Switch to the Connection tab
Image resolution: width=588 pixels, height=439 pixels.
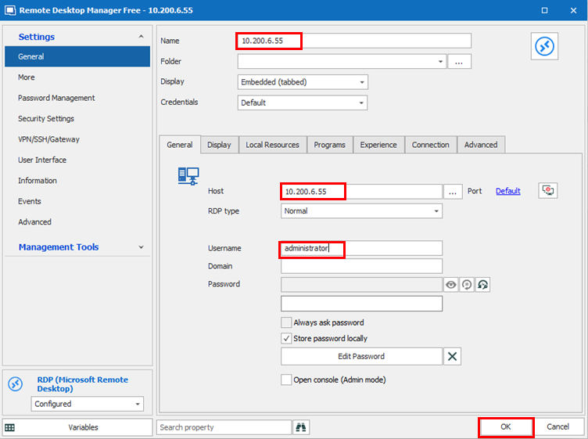coord(430,145)
